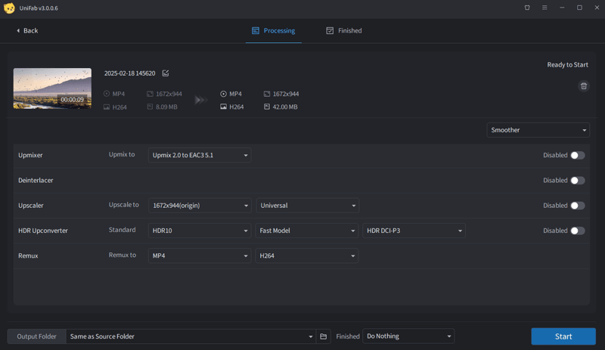The image size is (605, 350).
Task: Click the video preview thumbnail
Action: coord(52,88)
